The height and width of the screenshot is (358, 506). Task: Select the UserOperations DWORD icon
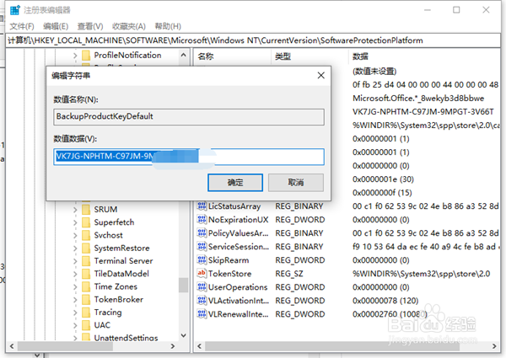click(x=202, y=286)
